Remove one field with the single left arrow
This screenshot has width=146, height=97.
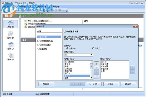click(97, 72)
